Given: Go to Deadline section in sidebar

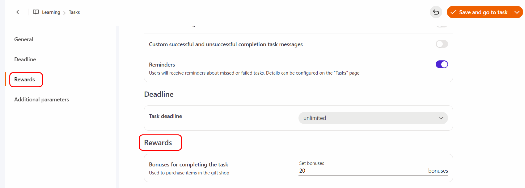Looking at the screenshot, I should [x=25, y=59].
